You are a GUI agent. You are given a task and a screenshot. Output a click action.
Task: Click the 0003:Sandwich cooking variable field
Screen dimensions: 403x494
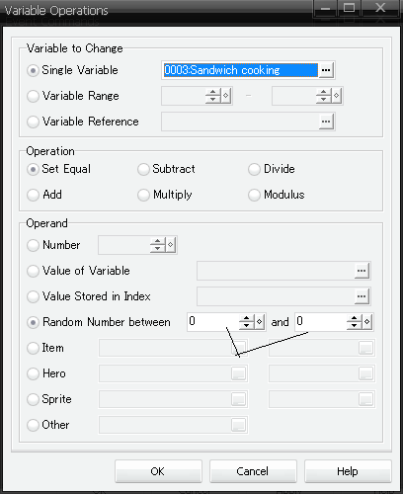(241, 70)
